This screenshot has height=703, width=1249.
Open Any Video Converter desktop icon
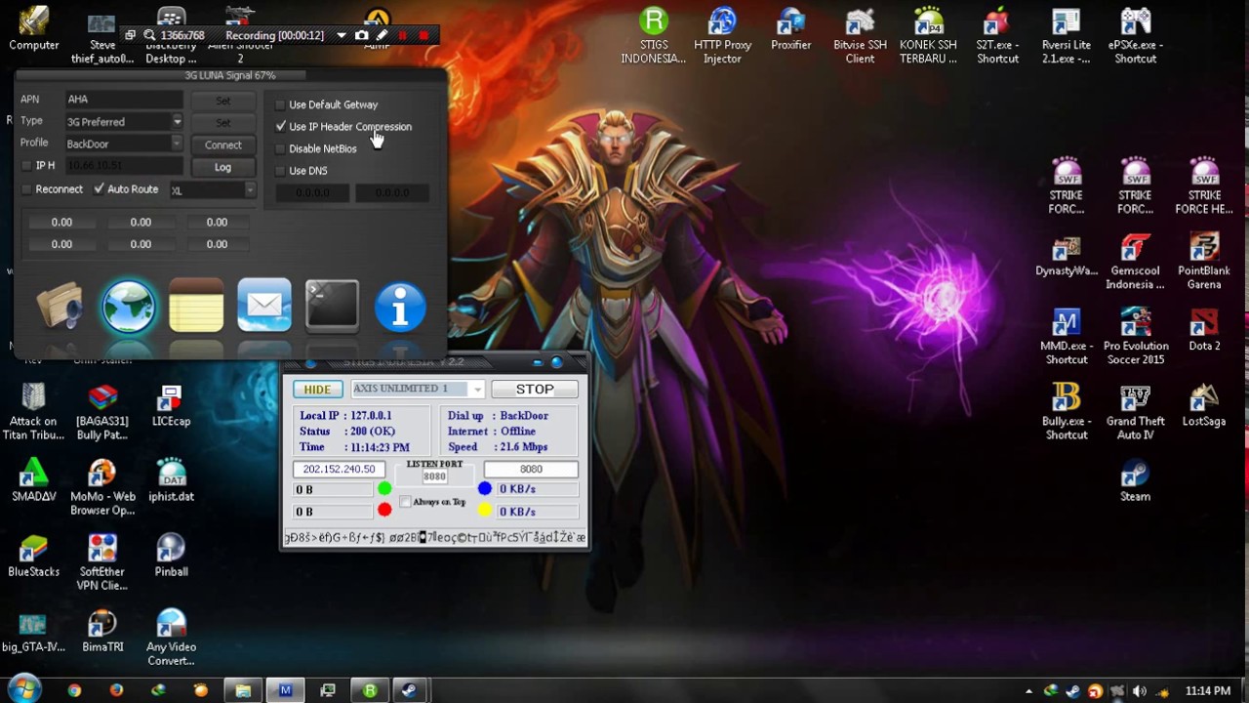coord(171,638)
